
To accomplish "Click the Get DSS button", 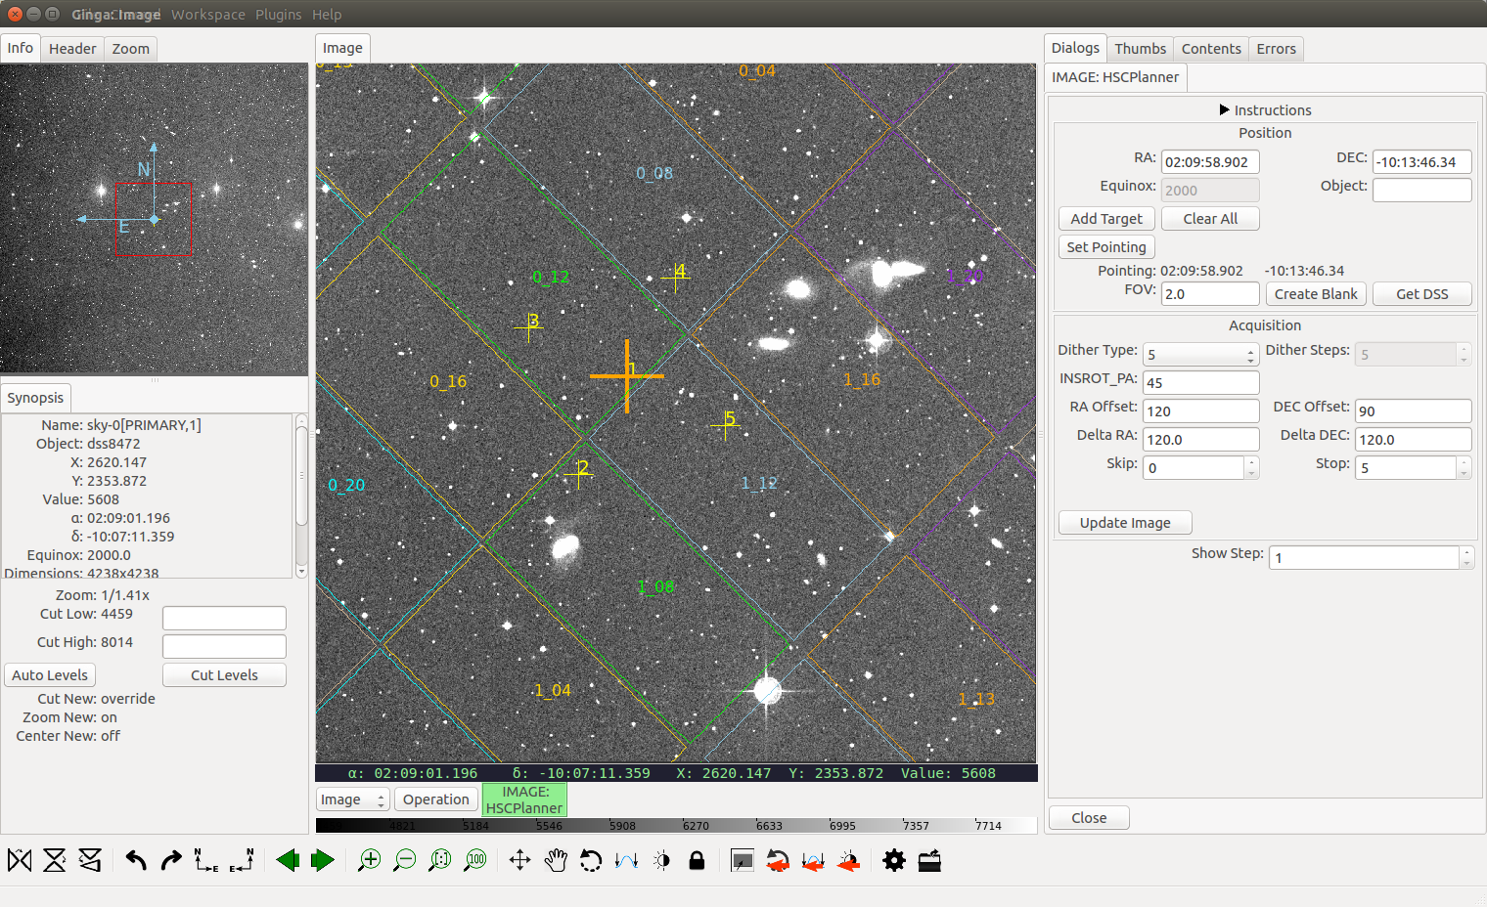I will [x=1421, y=294].
